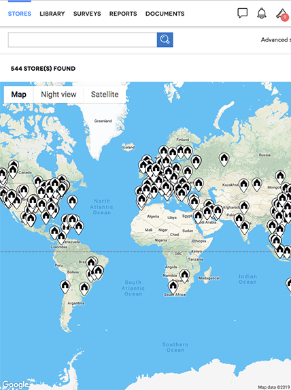Select the marker north of the Mongolia label
The image size is (291, 390).
pyautogui.click(x=280, y=177)
